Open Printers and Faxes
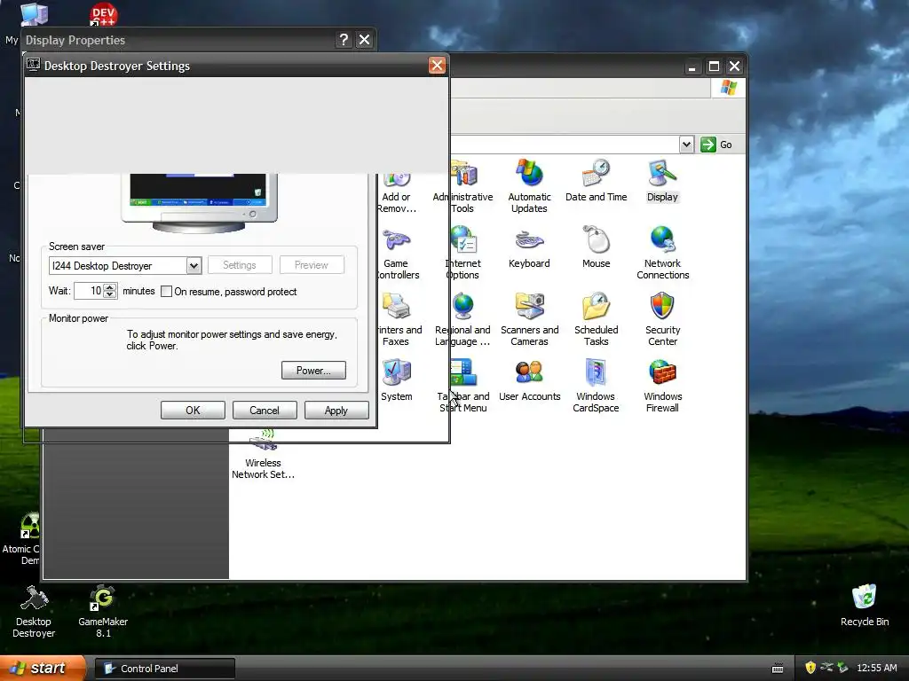The image size is (909, 681). 399,319
